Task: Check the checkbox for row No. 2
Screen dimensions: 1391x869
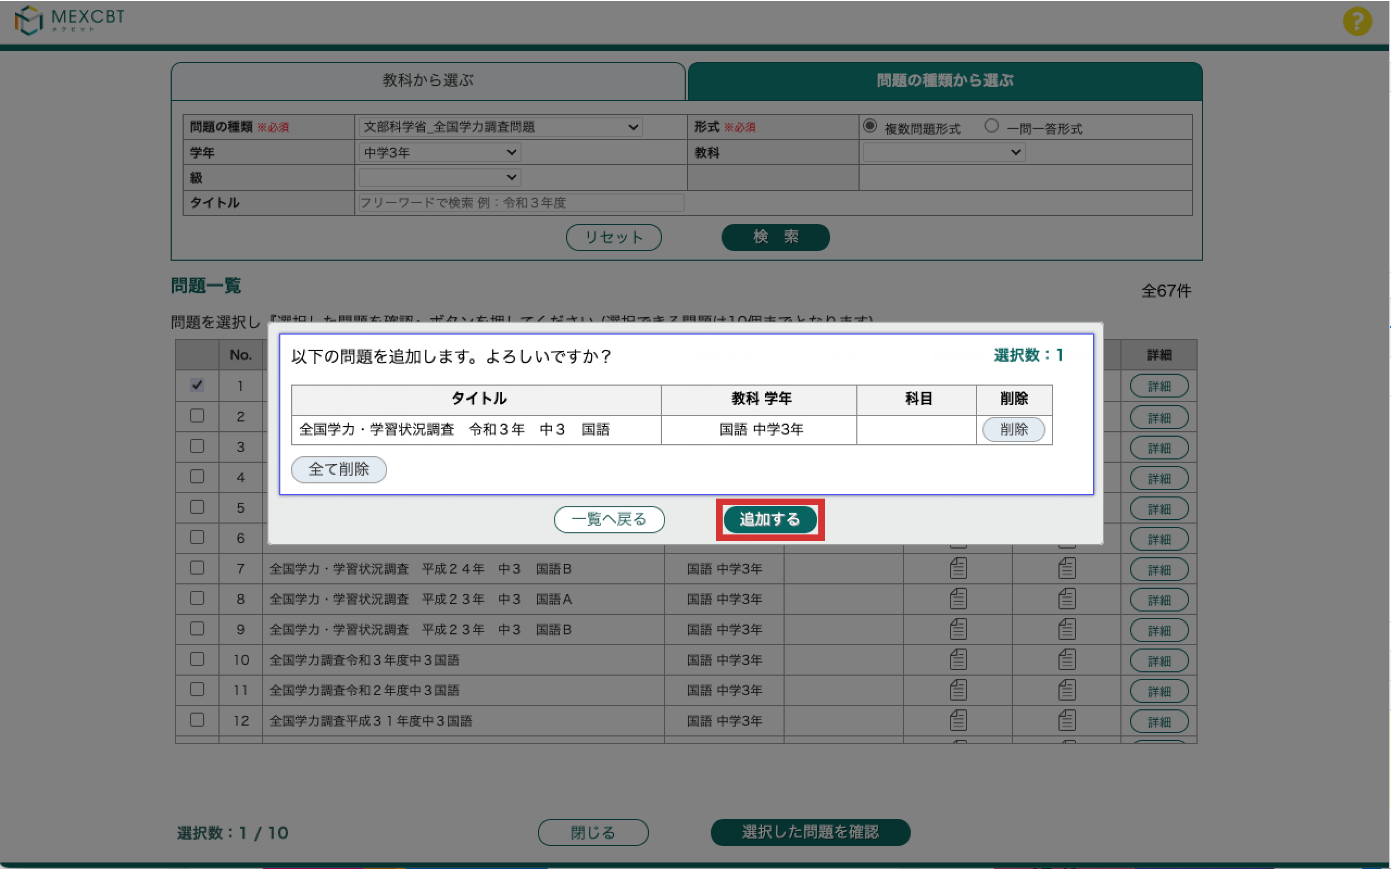Action: click(x=197, y=415)
